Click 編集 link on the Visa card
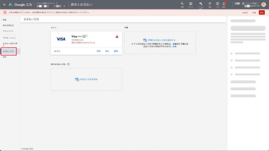 116,51
